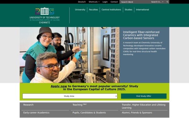
Task: Open the Intelligent Fiber-reinforced Ceramics headline
Action: pyautogui.click(x=141, y=35)
